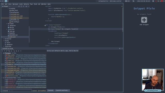Viewport: 165px width, 93px height.
Task: Open View Options eye icon in commit toolbar
Action: pos(16,51)
